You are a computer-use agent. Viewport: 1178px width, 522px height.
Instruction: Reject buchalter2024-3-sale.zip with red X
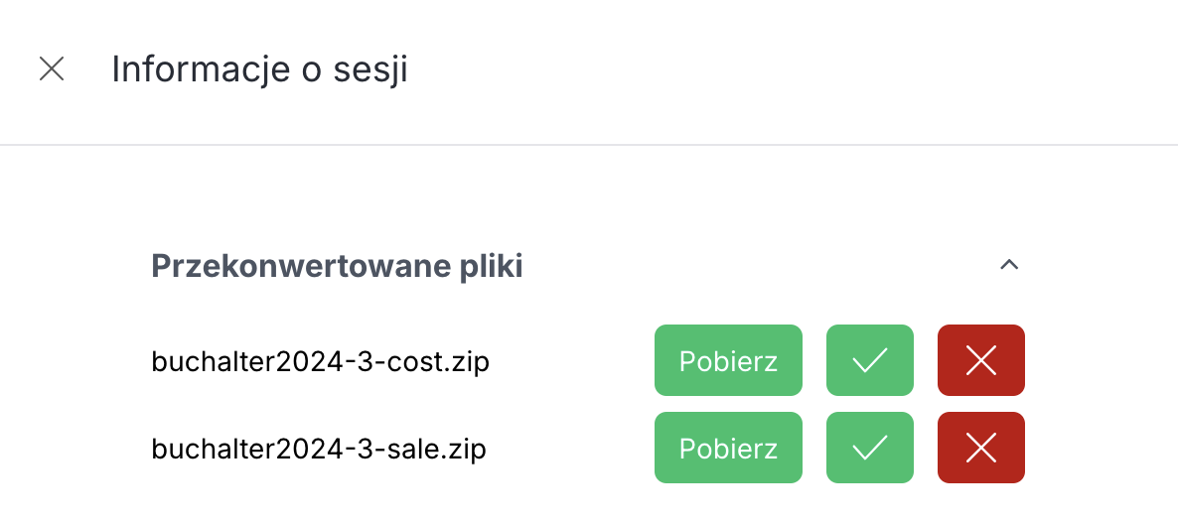(981, 448)
